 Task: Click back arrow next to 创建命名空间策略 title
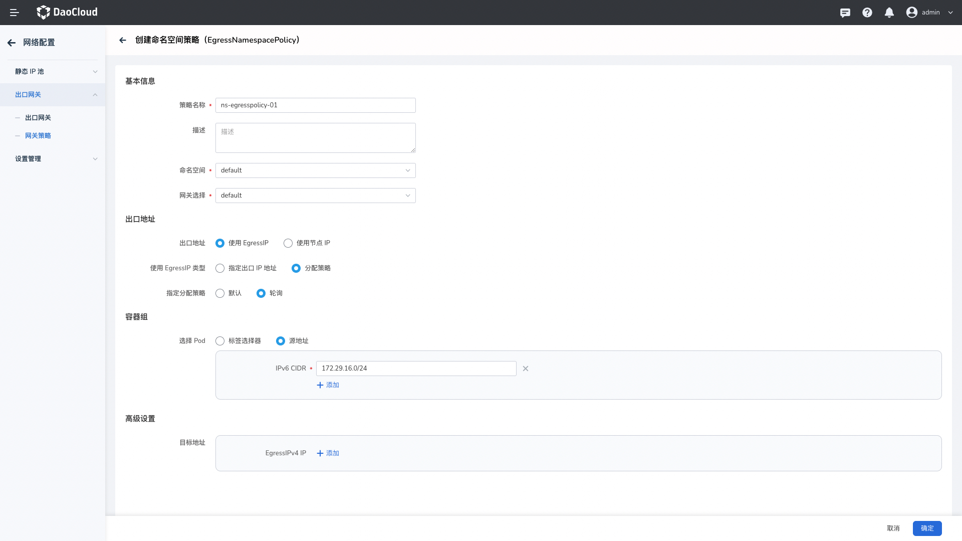click(x=123, y=40)
